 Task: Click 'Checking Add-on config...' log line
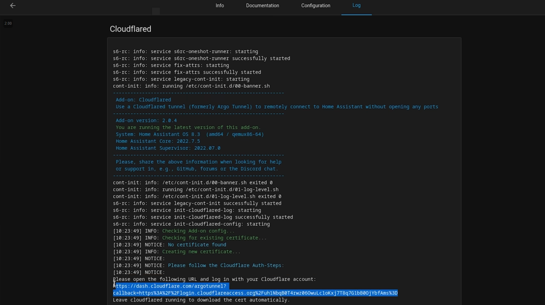(x=174, y=231)
